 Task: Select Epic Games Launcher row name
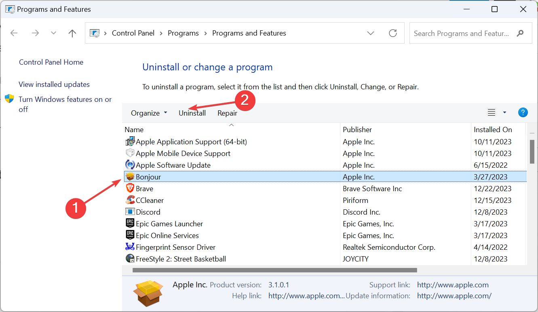pos(169,224)
